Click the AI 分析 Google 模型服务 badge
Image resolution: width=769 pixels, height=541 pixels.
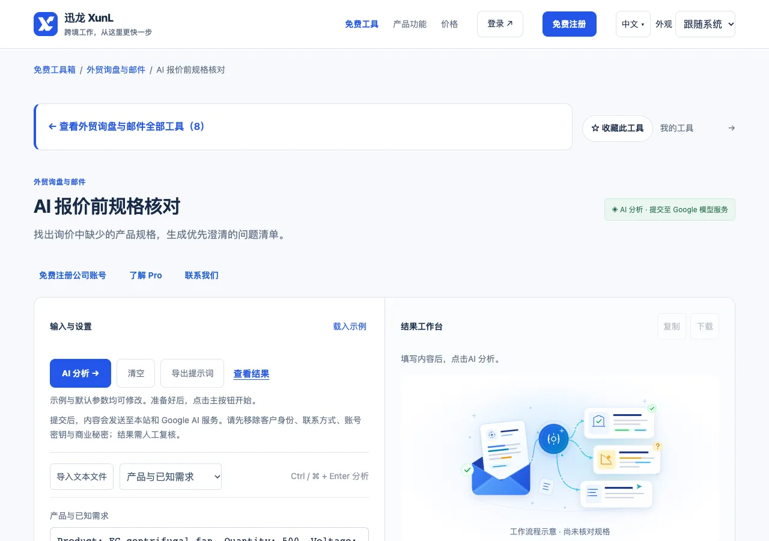pos(670,210)
